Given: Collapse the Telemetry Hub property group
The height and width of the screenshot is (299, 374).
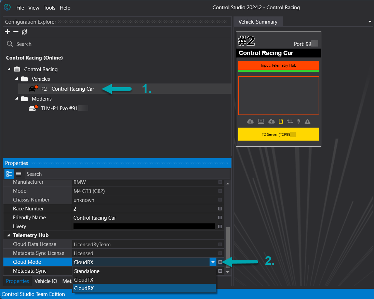Looking at the screenshot, I should (8, 235).
